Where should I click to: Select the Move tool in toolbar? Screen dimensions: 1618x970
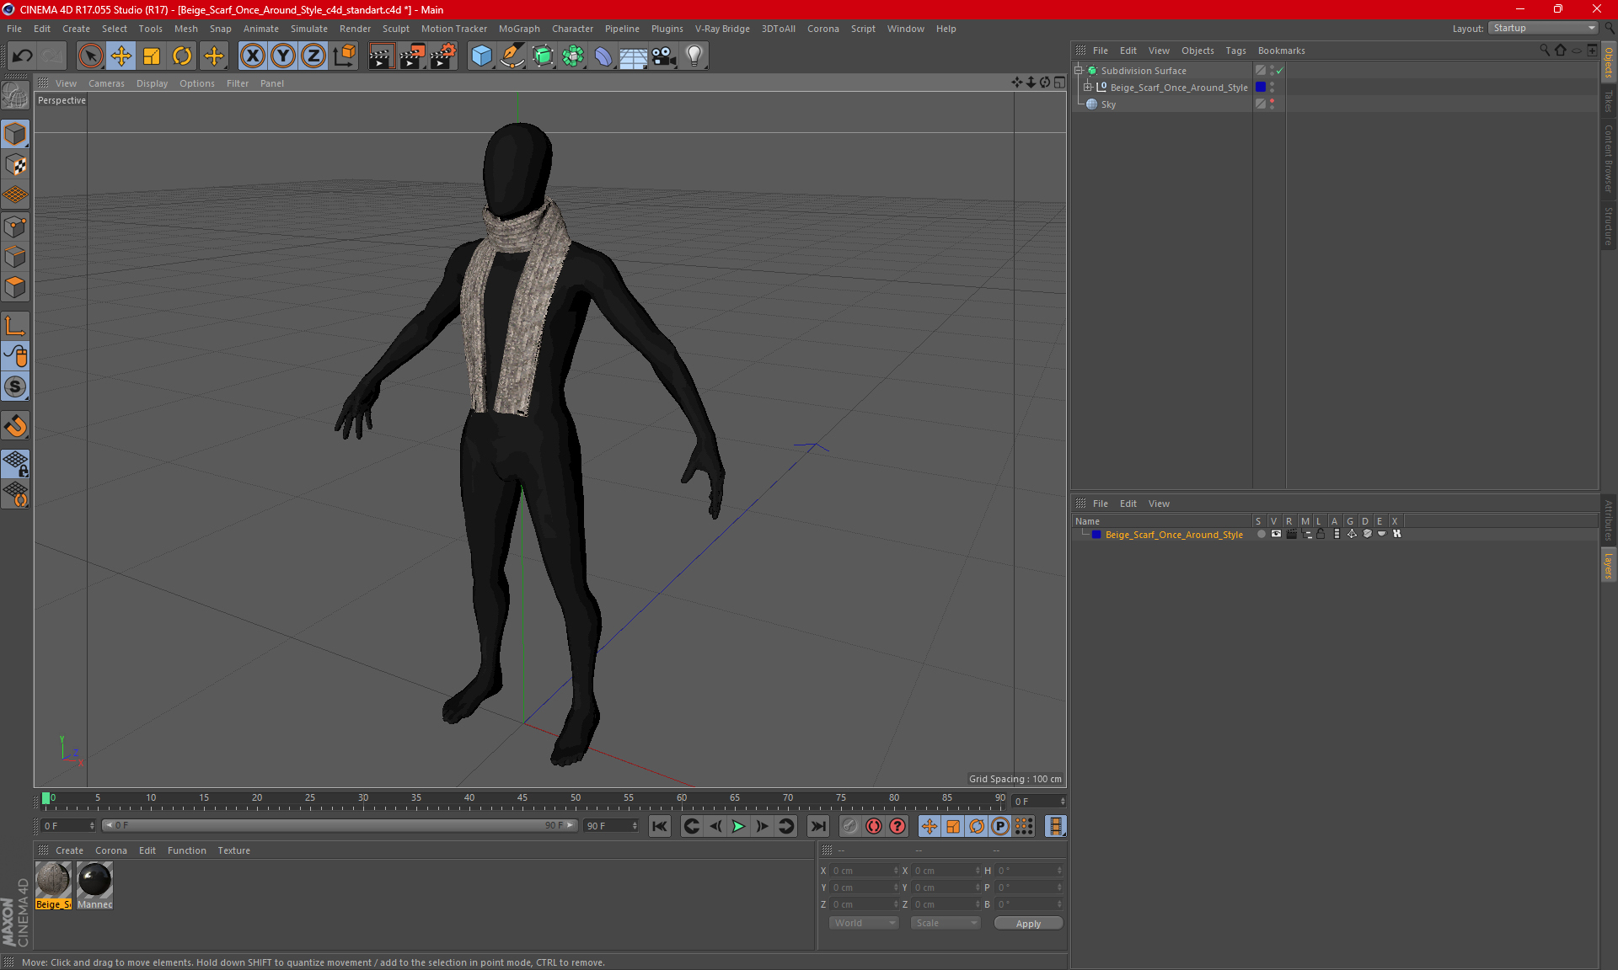tap(121, 56)
